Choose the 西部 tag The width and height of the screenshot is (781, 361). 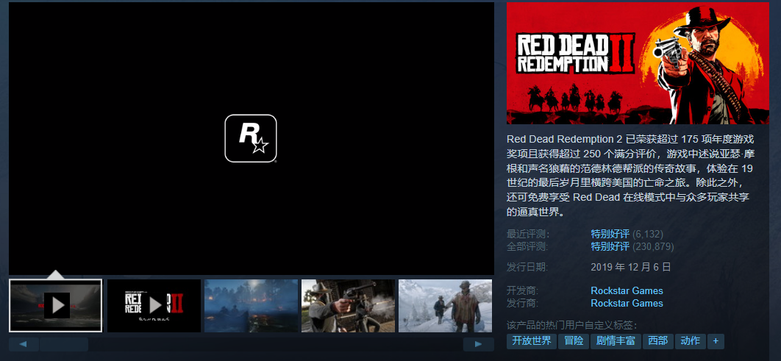coord(657,341)
